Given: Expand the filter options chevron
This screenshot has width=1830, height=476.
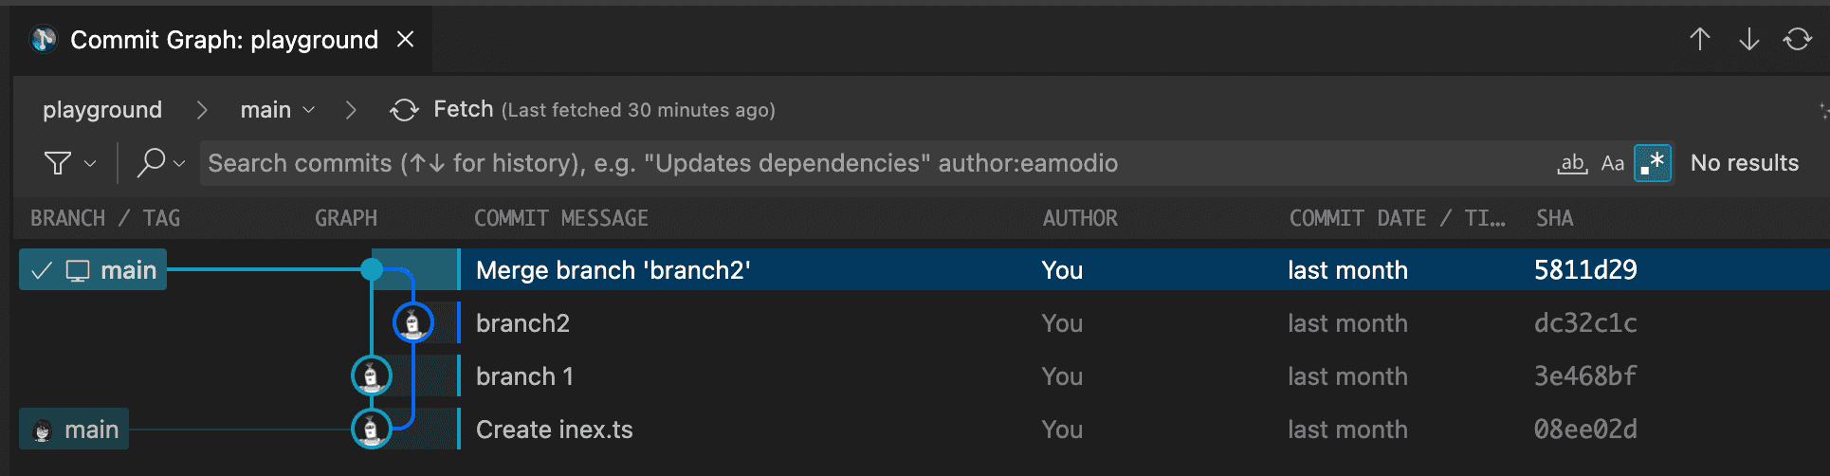Looking at the screenshot, I should point(90,163).
